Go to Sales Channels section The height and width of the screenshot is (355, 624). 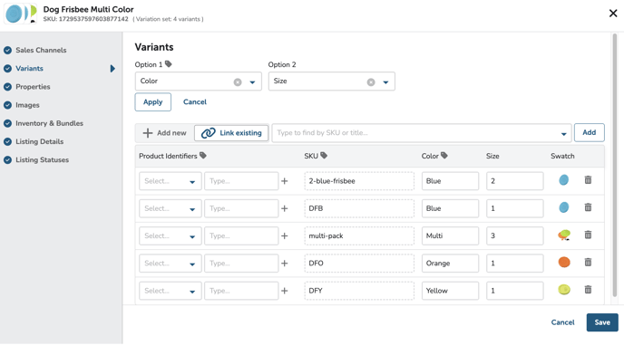(x=41, y=50)
